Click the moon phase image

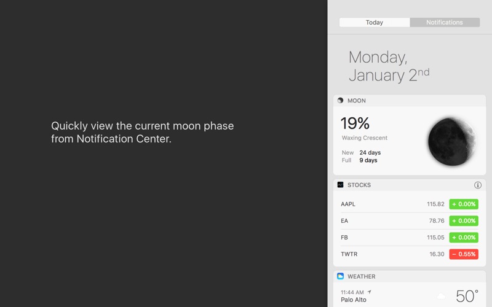point(451,141)
